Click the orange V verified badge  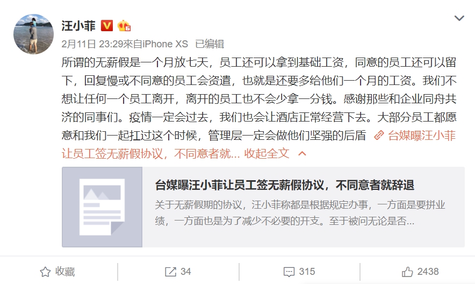[106, 26]
